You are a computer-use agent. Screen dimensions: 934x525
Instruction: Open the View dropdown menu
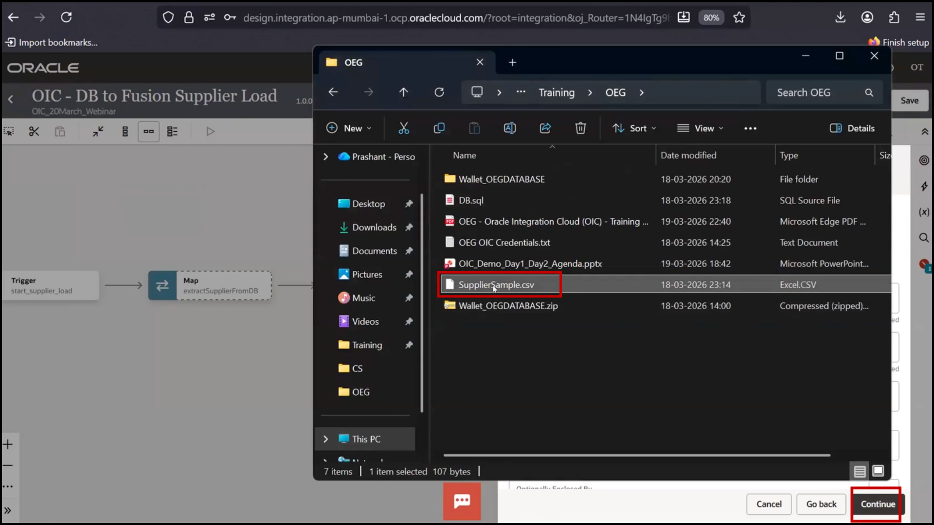(x=700, y=128)
